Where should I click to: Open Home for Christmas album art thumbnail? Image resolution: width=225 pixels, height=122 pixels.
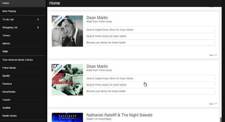coord(67,80)
